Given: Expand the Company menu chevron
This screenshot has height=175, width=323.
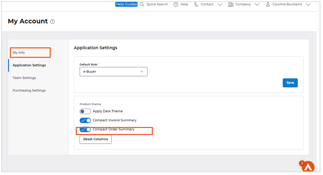Looking at the screenshot, I should (257, 5).
